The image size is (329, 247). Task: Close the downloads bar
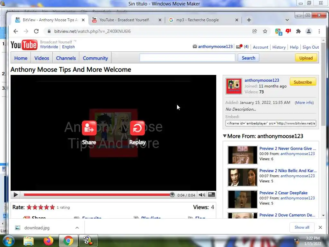(x=320, y=227)
